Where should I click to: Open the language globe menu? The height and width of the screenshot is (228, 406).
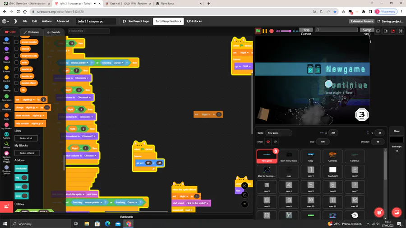5,21
